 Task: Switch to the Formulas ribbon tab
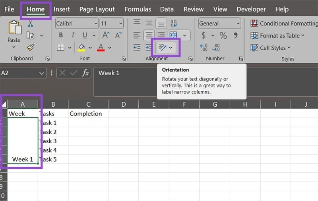coord(138,9)
